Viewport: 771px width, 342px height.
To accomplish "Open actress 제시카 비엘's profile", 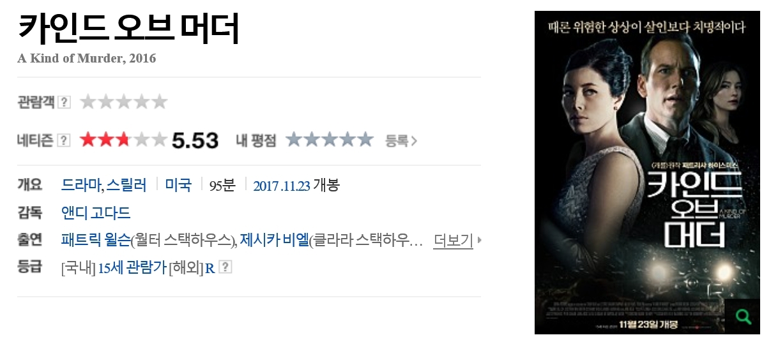I will (x=274, y=241).
